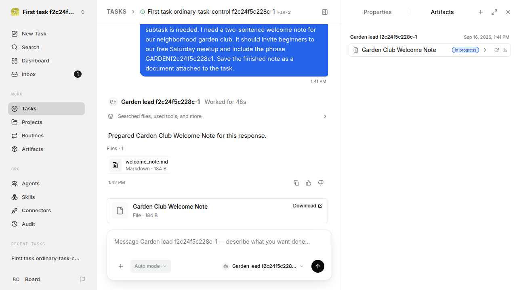Start a New Task
Viewport: 517px width, 290px height.
[46, 33]
